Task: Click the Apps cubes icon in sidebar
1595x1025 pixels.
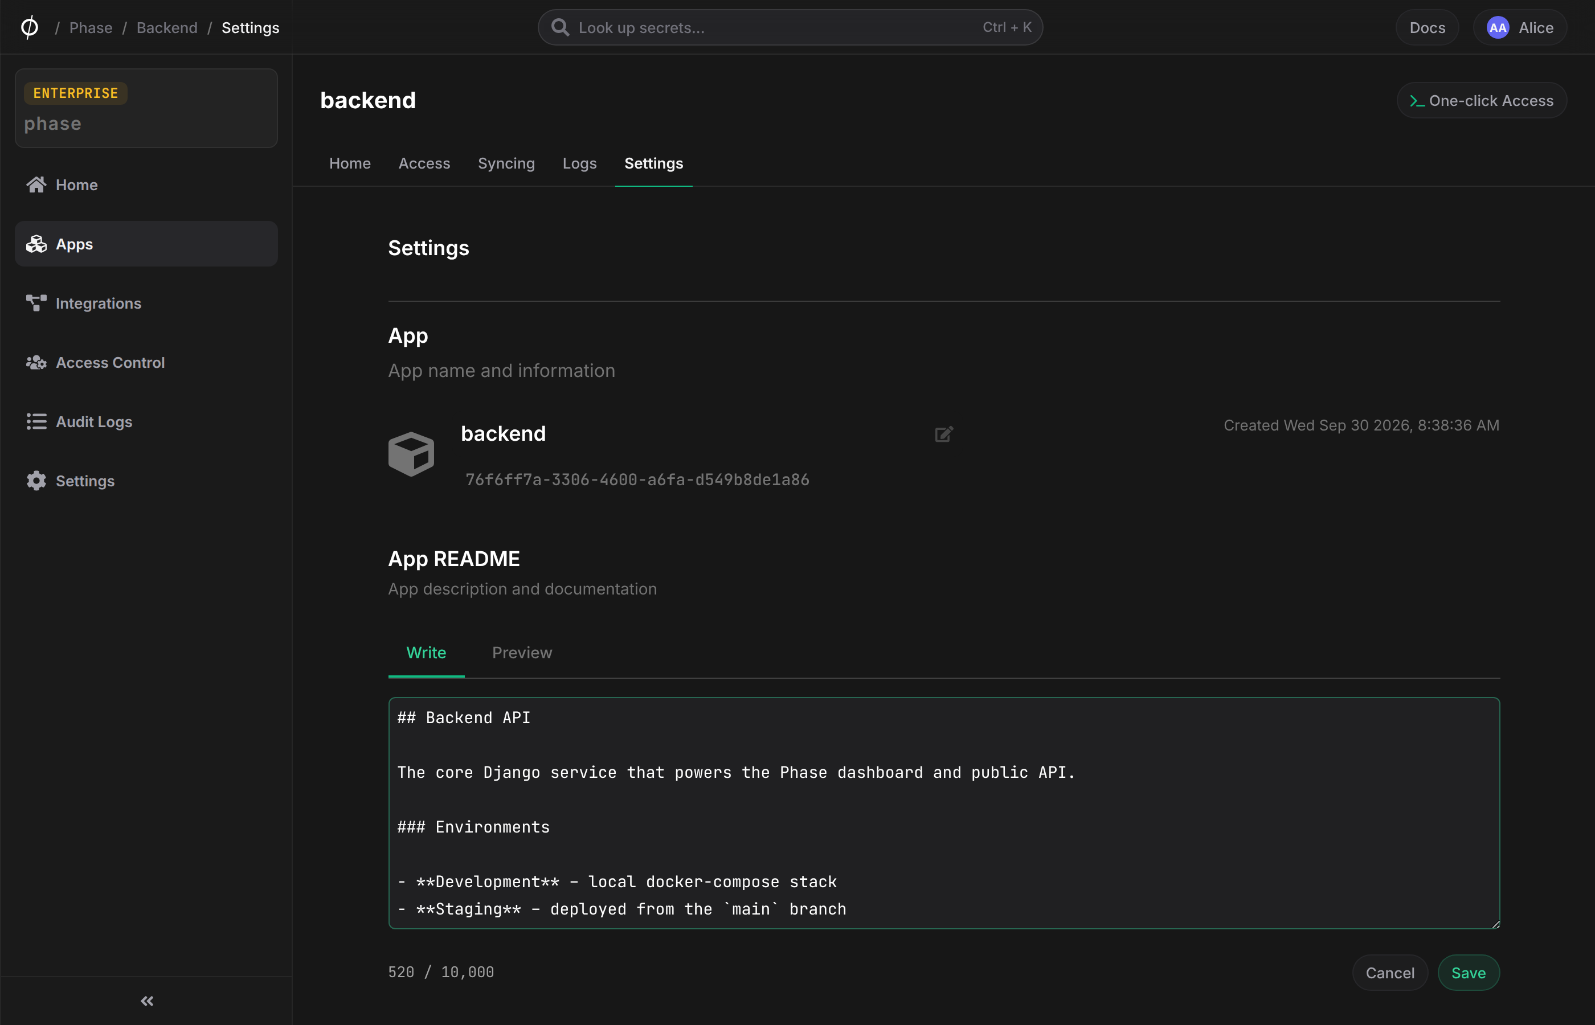Action: click(x=36, y=244)
